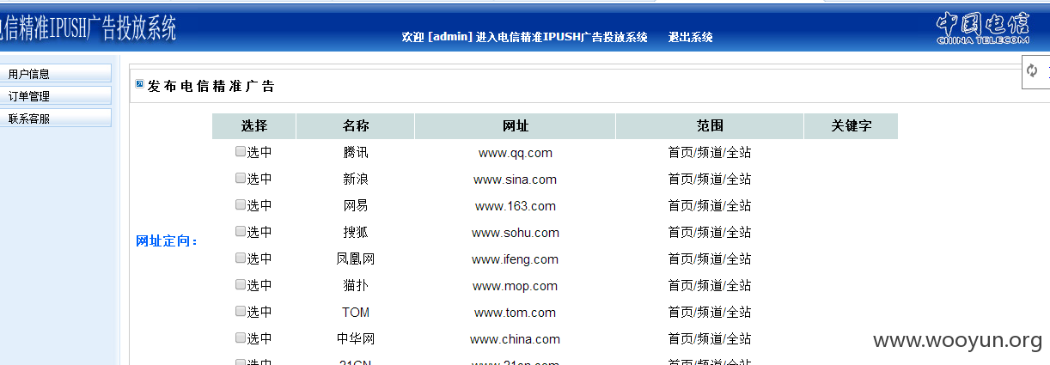Click the 网址定向 label
The height and width of the screenshot is (365, 1050).
click(x=168, y=240)
